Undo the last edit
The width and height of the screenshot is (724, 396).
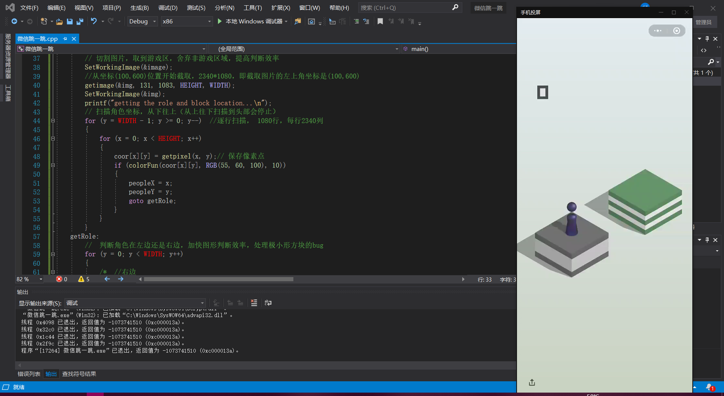tap(94, 22)
